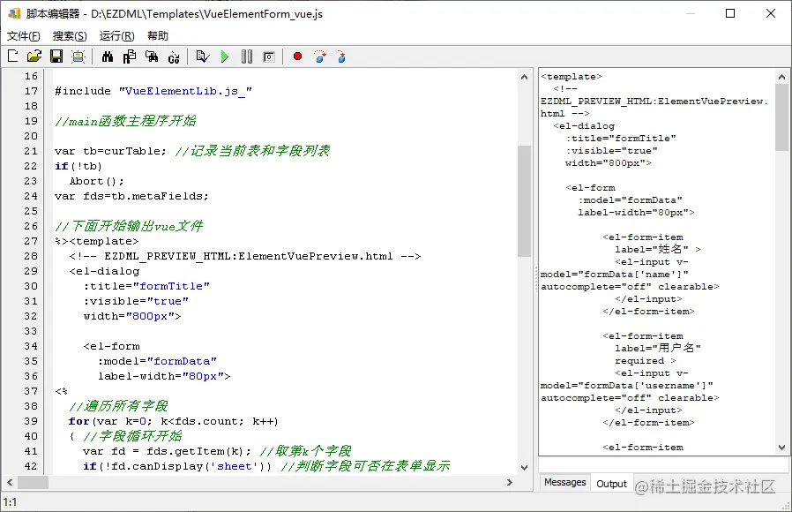Click the stop/reset execution icon
This screenshot has height=512, width=792.
tap(269, 56)
